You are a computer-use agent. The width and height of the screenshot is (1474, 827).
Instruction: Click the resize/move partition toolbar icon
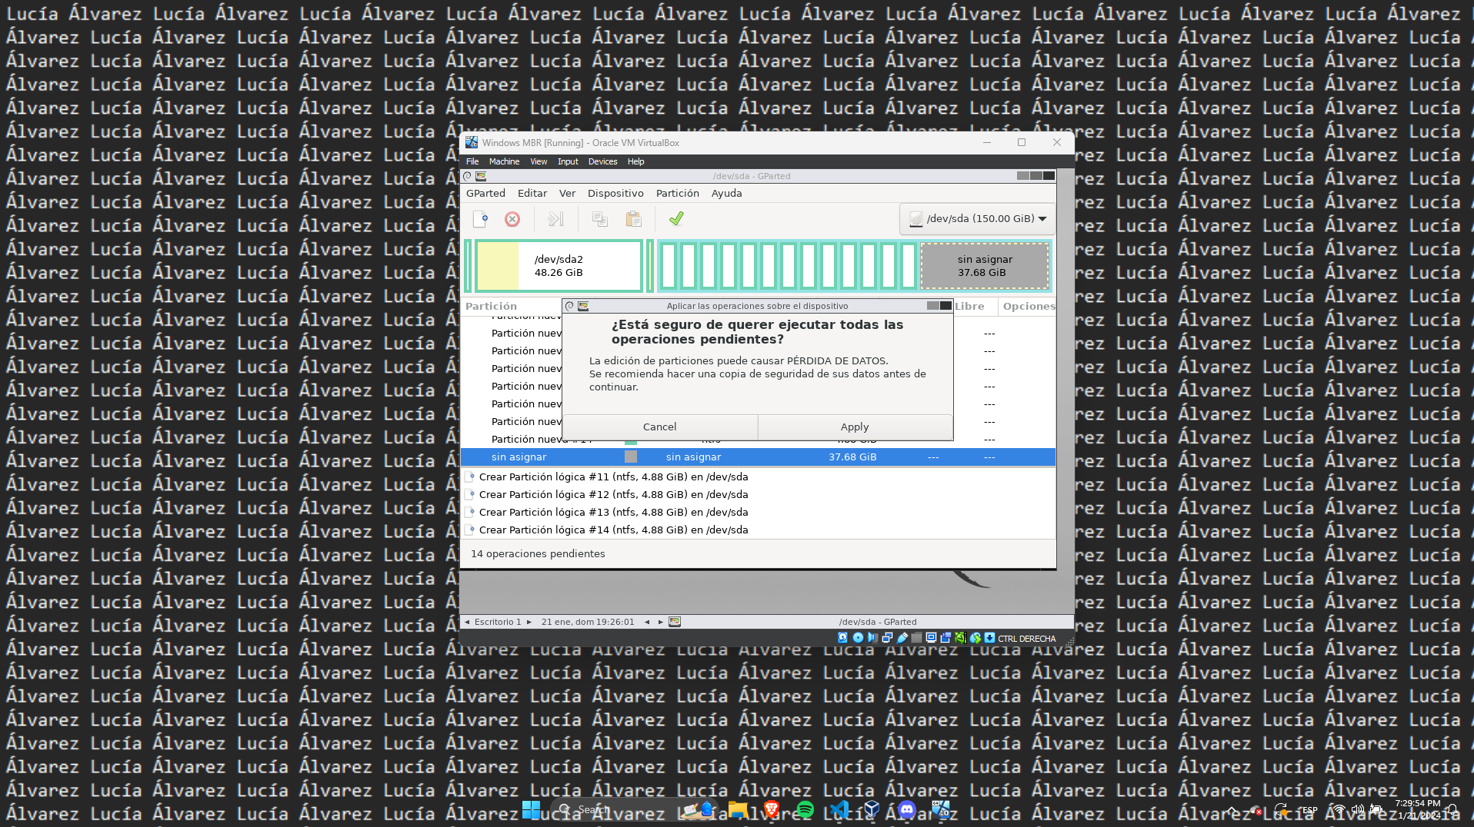pyautogui.click(x=555, y=220)
